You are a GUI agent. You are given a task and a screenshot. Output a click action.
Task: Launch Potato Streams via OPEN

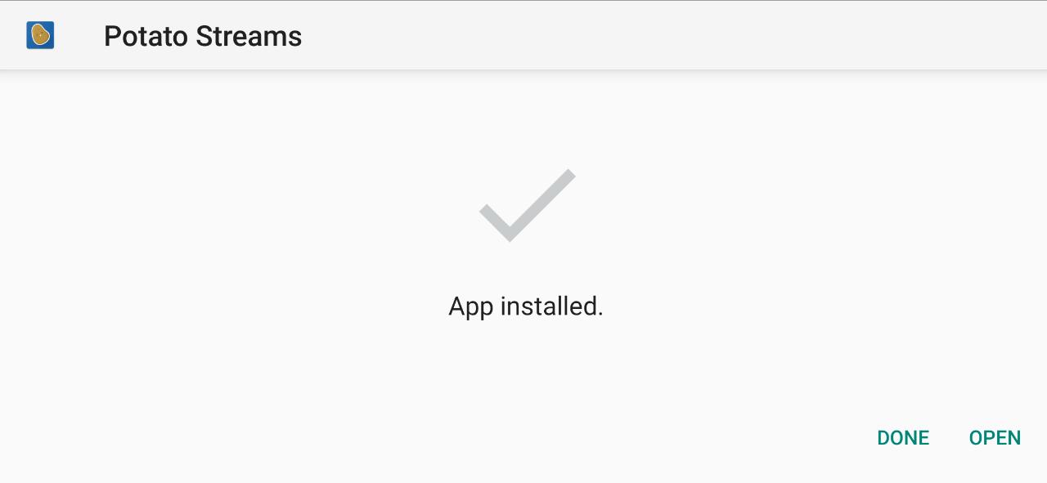click(995, 438)
